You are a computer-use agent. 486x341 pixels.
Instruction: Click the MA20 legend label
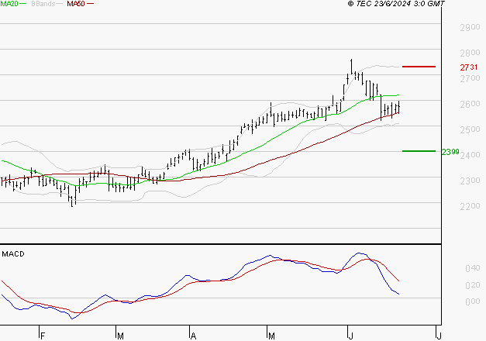[x=9, y=4]
